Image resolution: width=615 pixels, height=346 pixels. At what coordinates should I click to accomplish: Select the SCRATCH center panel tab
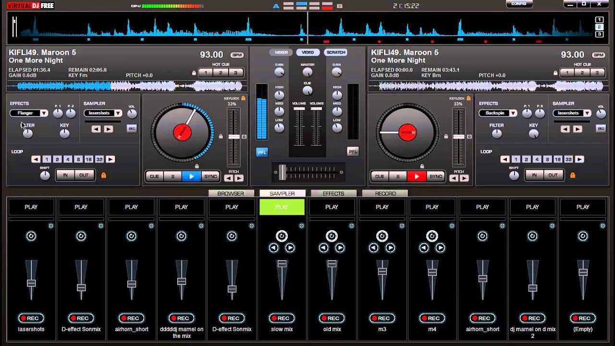pos(335,52)
